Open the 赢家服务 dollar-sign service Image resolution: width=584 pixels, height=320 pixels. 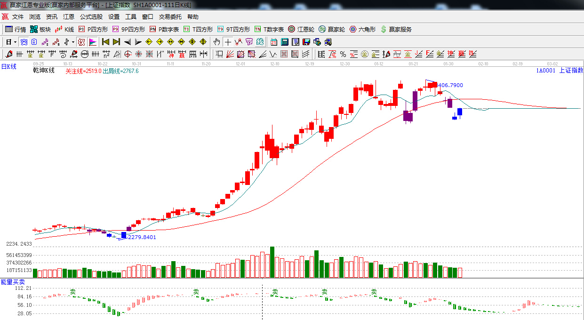(x=396, y=29)
